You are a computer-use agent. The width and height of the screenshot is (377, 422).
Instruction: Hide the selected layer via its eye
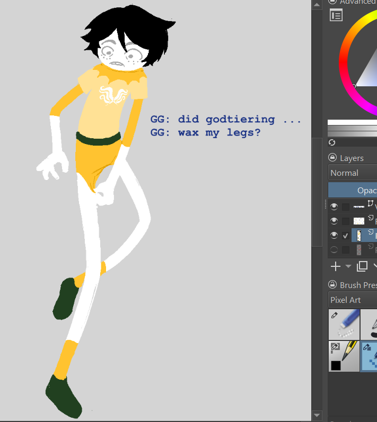tap(334, 236)
